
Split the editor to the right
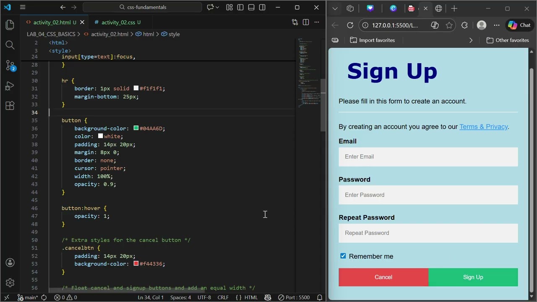306,22
